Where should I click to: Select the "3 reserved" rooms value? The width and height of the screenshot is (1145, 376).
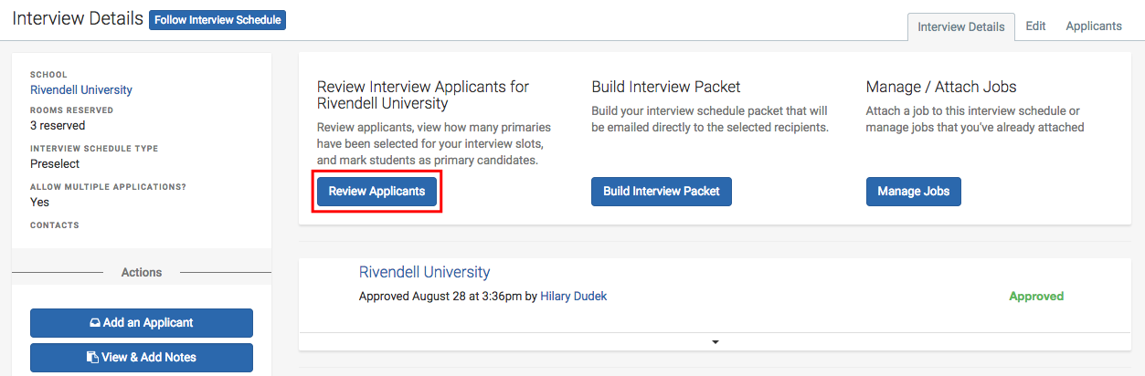point(58,126)
